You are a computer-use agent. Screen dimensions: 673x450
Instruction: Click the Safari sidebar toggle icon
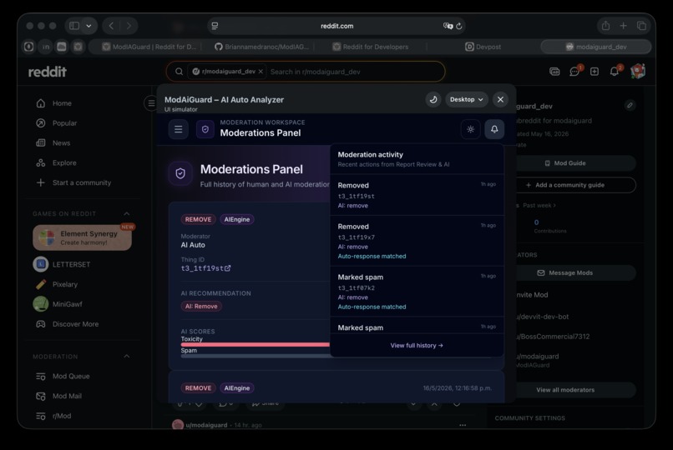point(74,26)
